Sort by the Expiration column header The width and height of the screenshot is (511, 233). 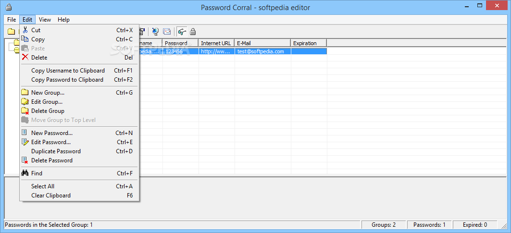(309, 43)
